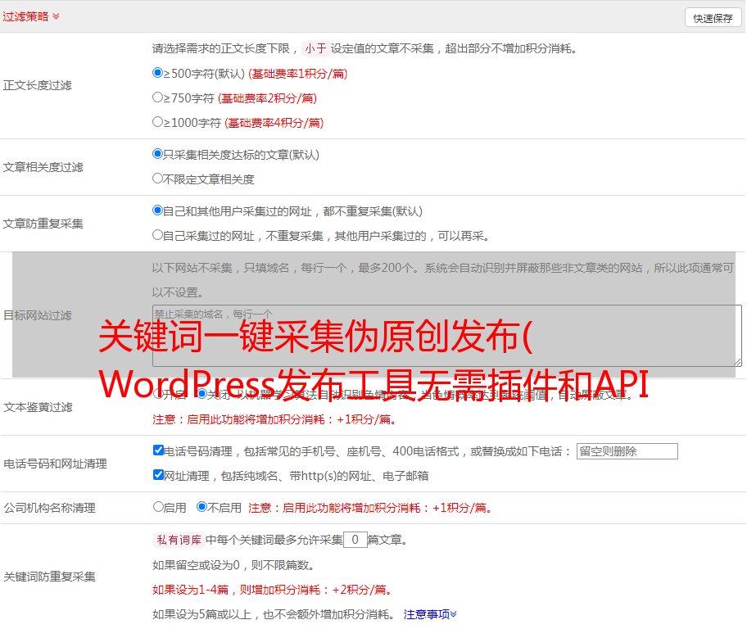Click the 目标网站过滤 row label
Screen dimensions: 747x629
(38, 316)
